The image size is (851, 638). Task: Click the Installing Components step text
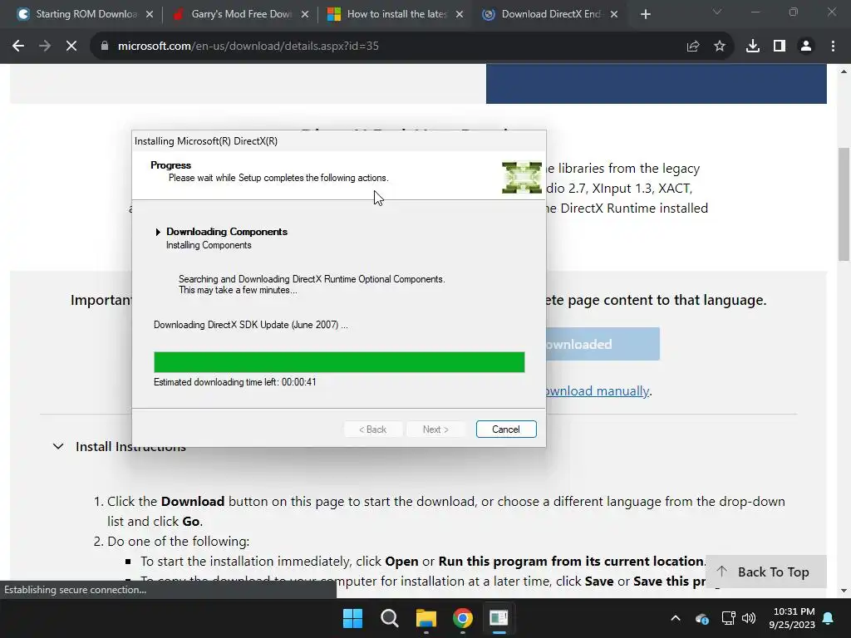click(x=209, y=245)
